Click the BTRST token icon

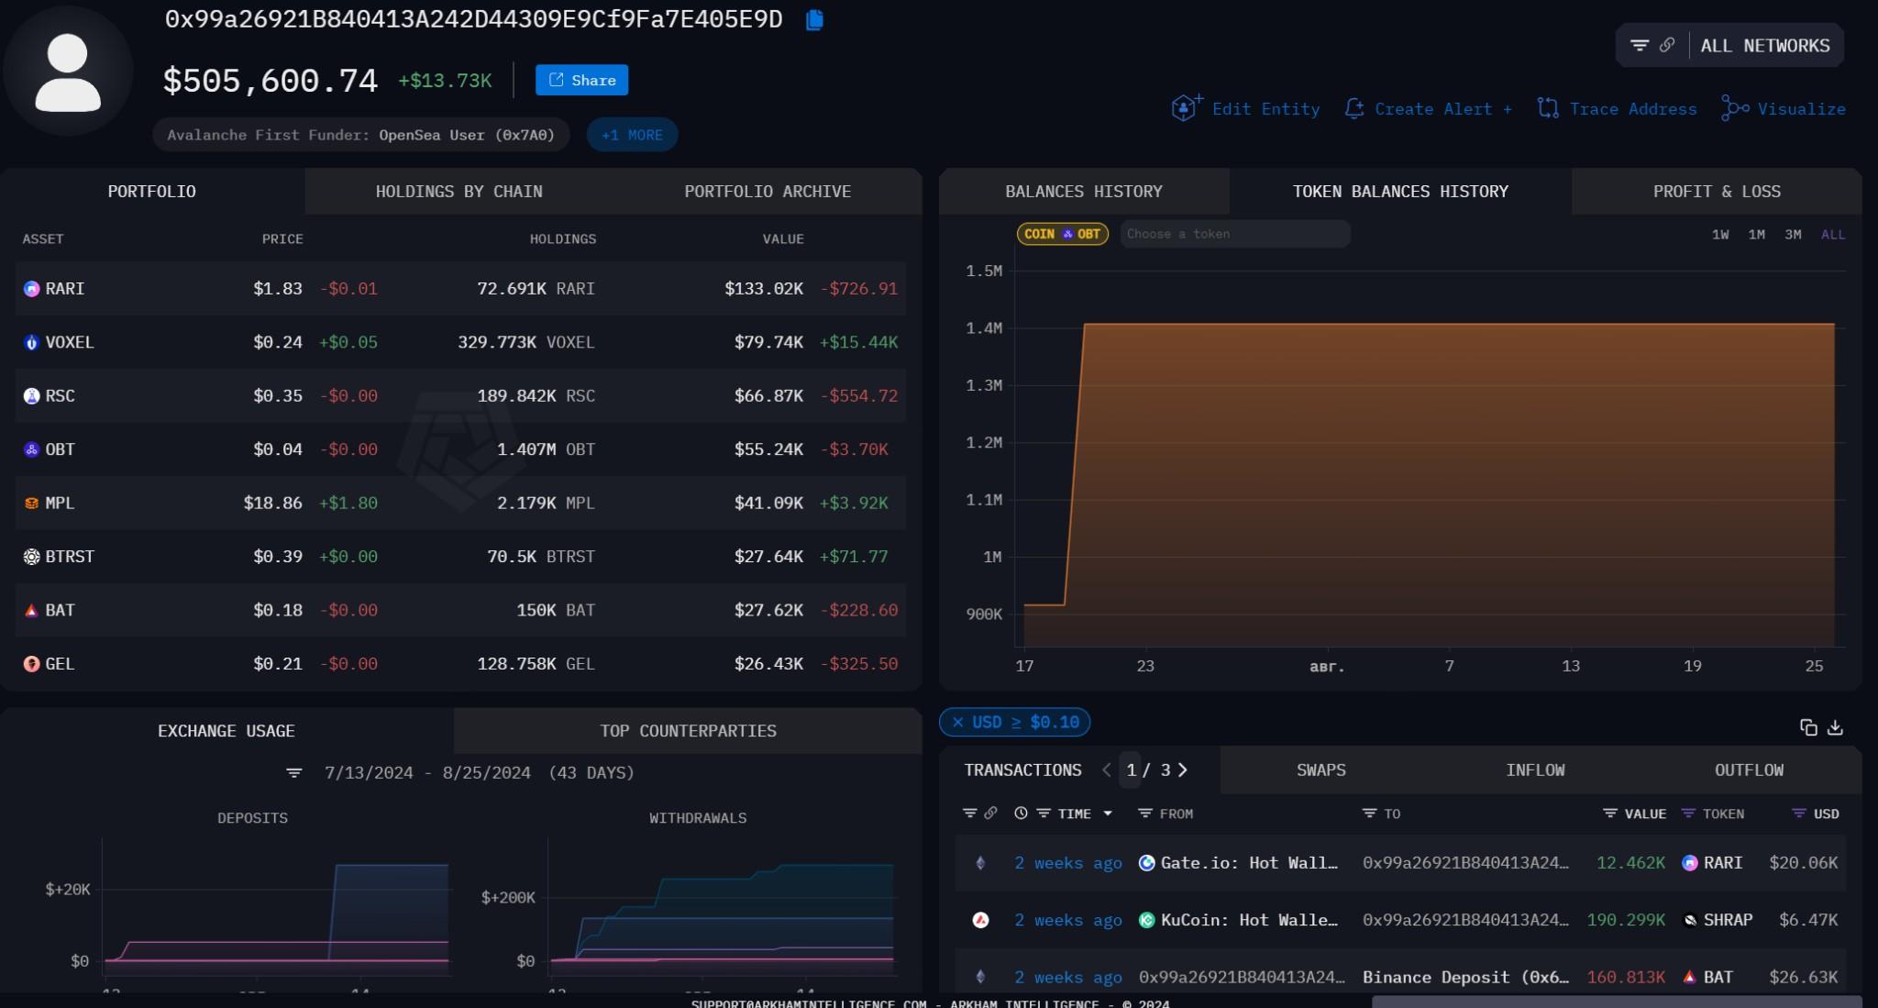coord(32,557)
